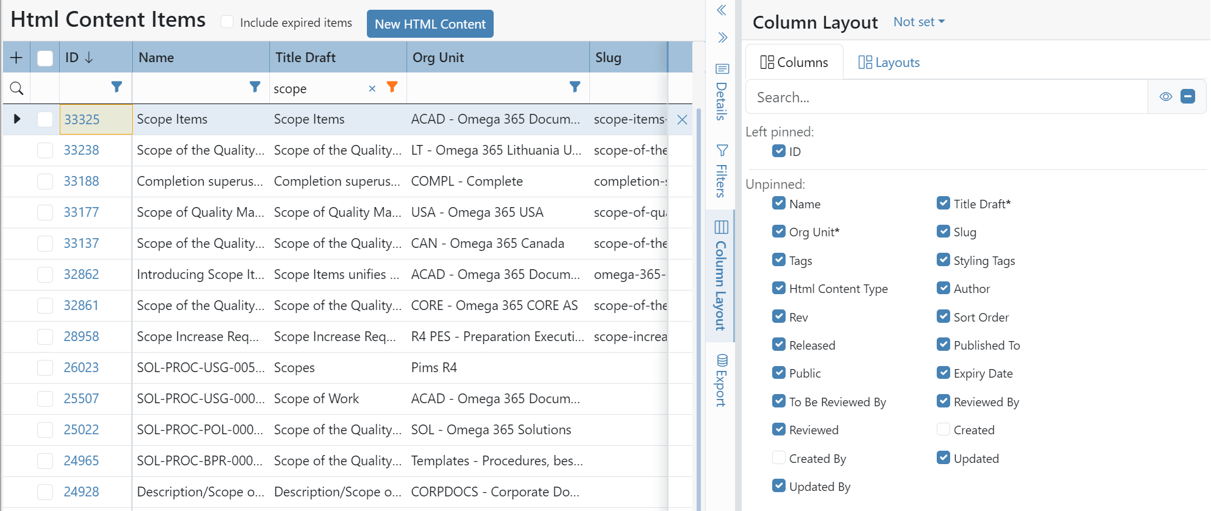Clear the 'scope' filter with the x icon
1211x511 pixels.
[372, 89]
